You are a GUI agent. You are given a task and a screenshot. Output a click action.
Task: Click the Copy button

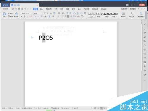pos(10,16)
